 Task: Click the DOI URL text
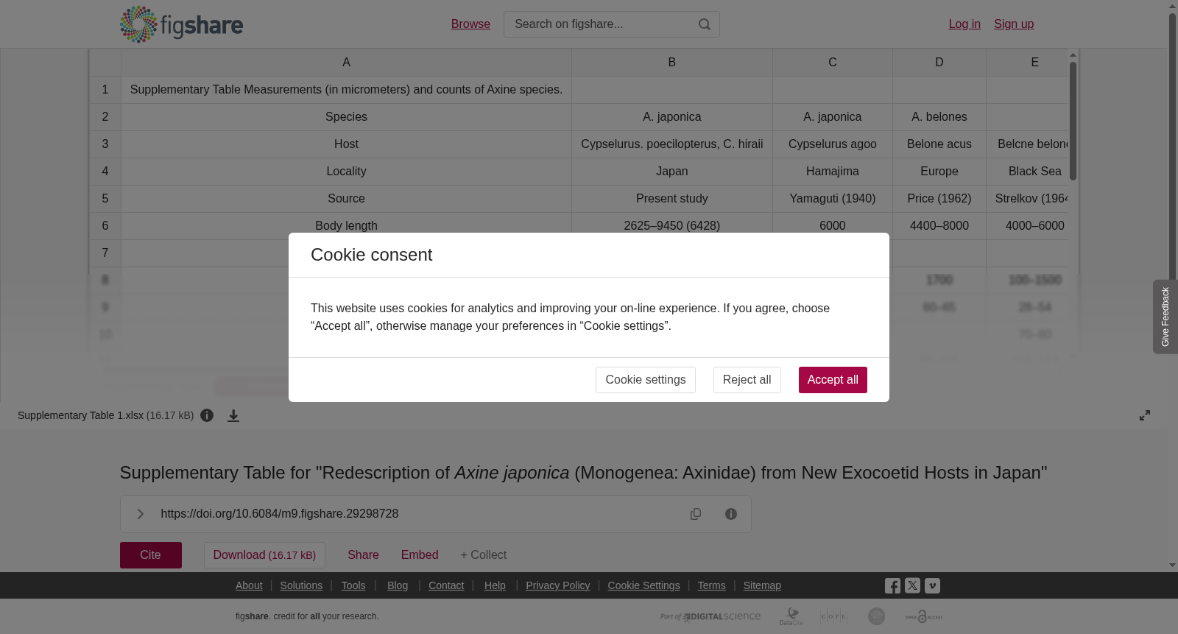tap(280, 514)
